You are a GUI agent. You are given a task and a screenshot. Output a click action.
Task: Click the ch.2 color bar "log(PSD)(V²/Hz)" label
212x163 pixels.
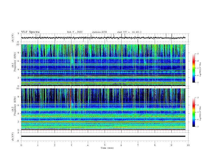200,113
